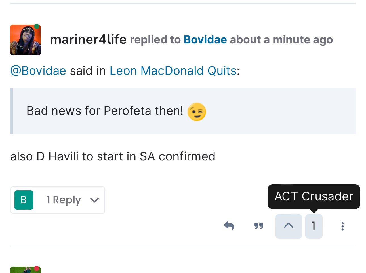Image resolution: width=366 pixels, height=273 pixels.
Task: Click the Bovidae link in header
Action: point(205,40)
